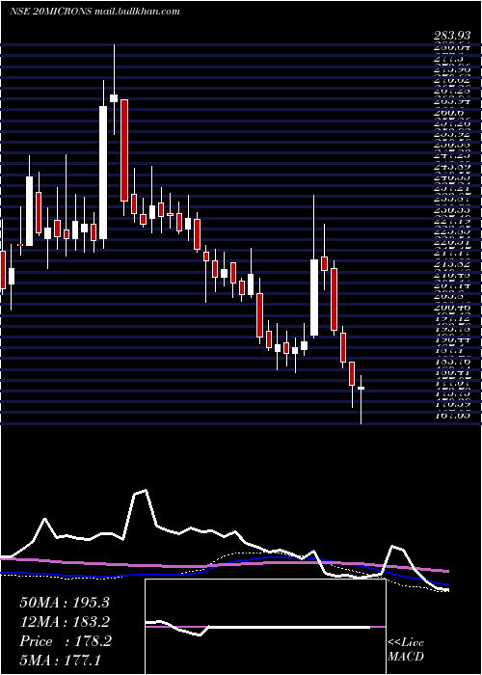This screenshot has height=675, width=482.
Task: Click the MACD label text
Action: (x=406, y=657)
